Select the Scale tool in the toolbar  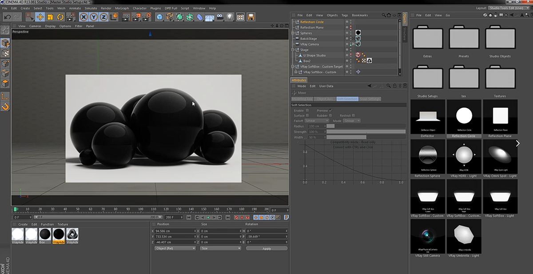[x=50, y=17]
